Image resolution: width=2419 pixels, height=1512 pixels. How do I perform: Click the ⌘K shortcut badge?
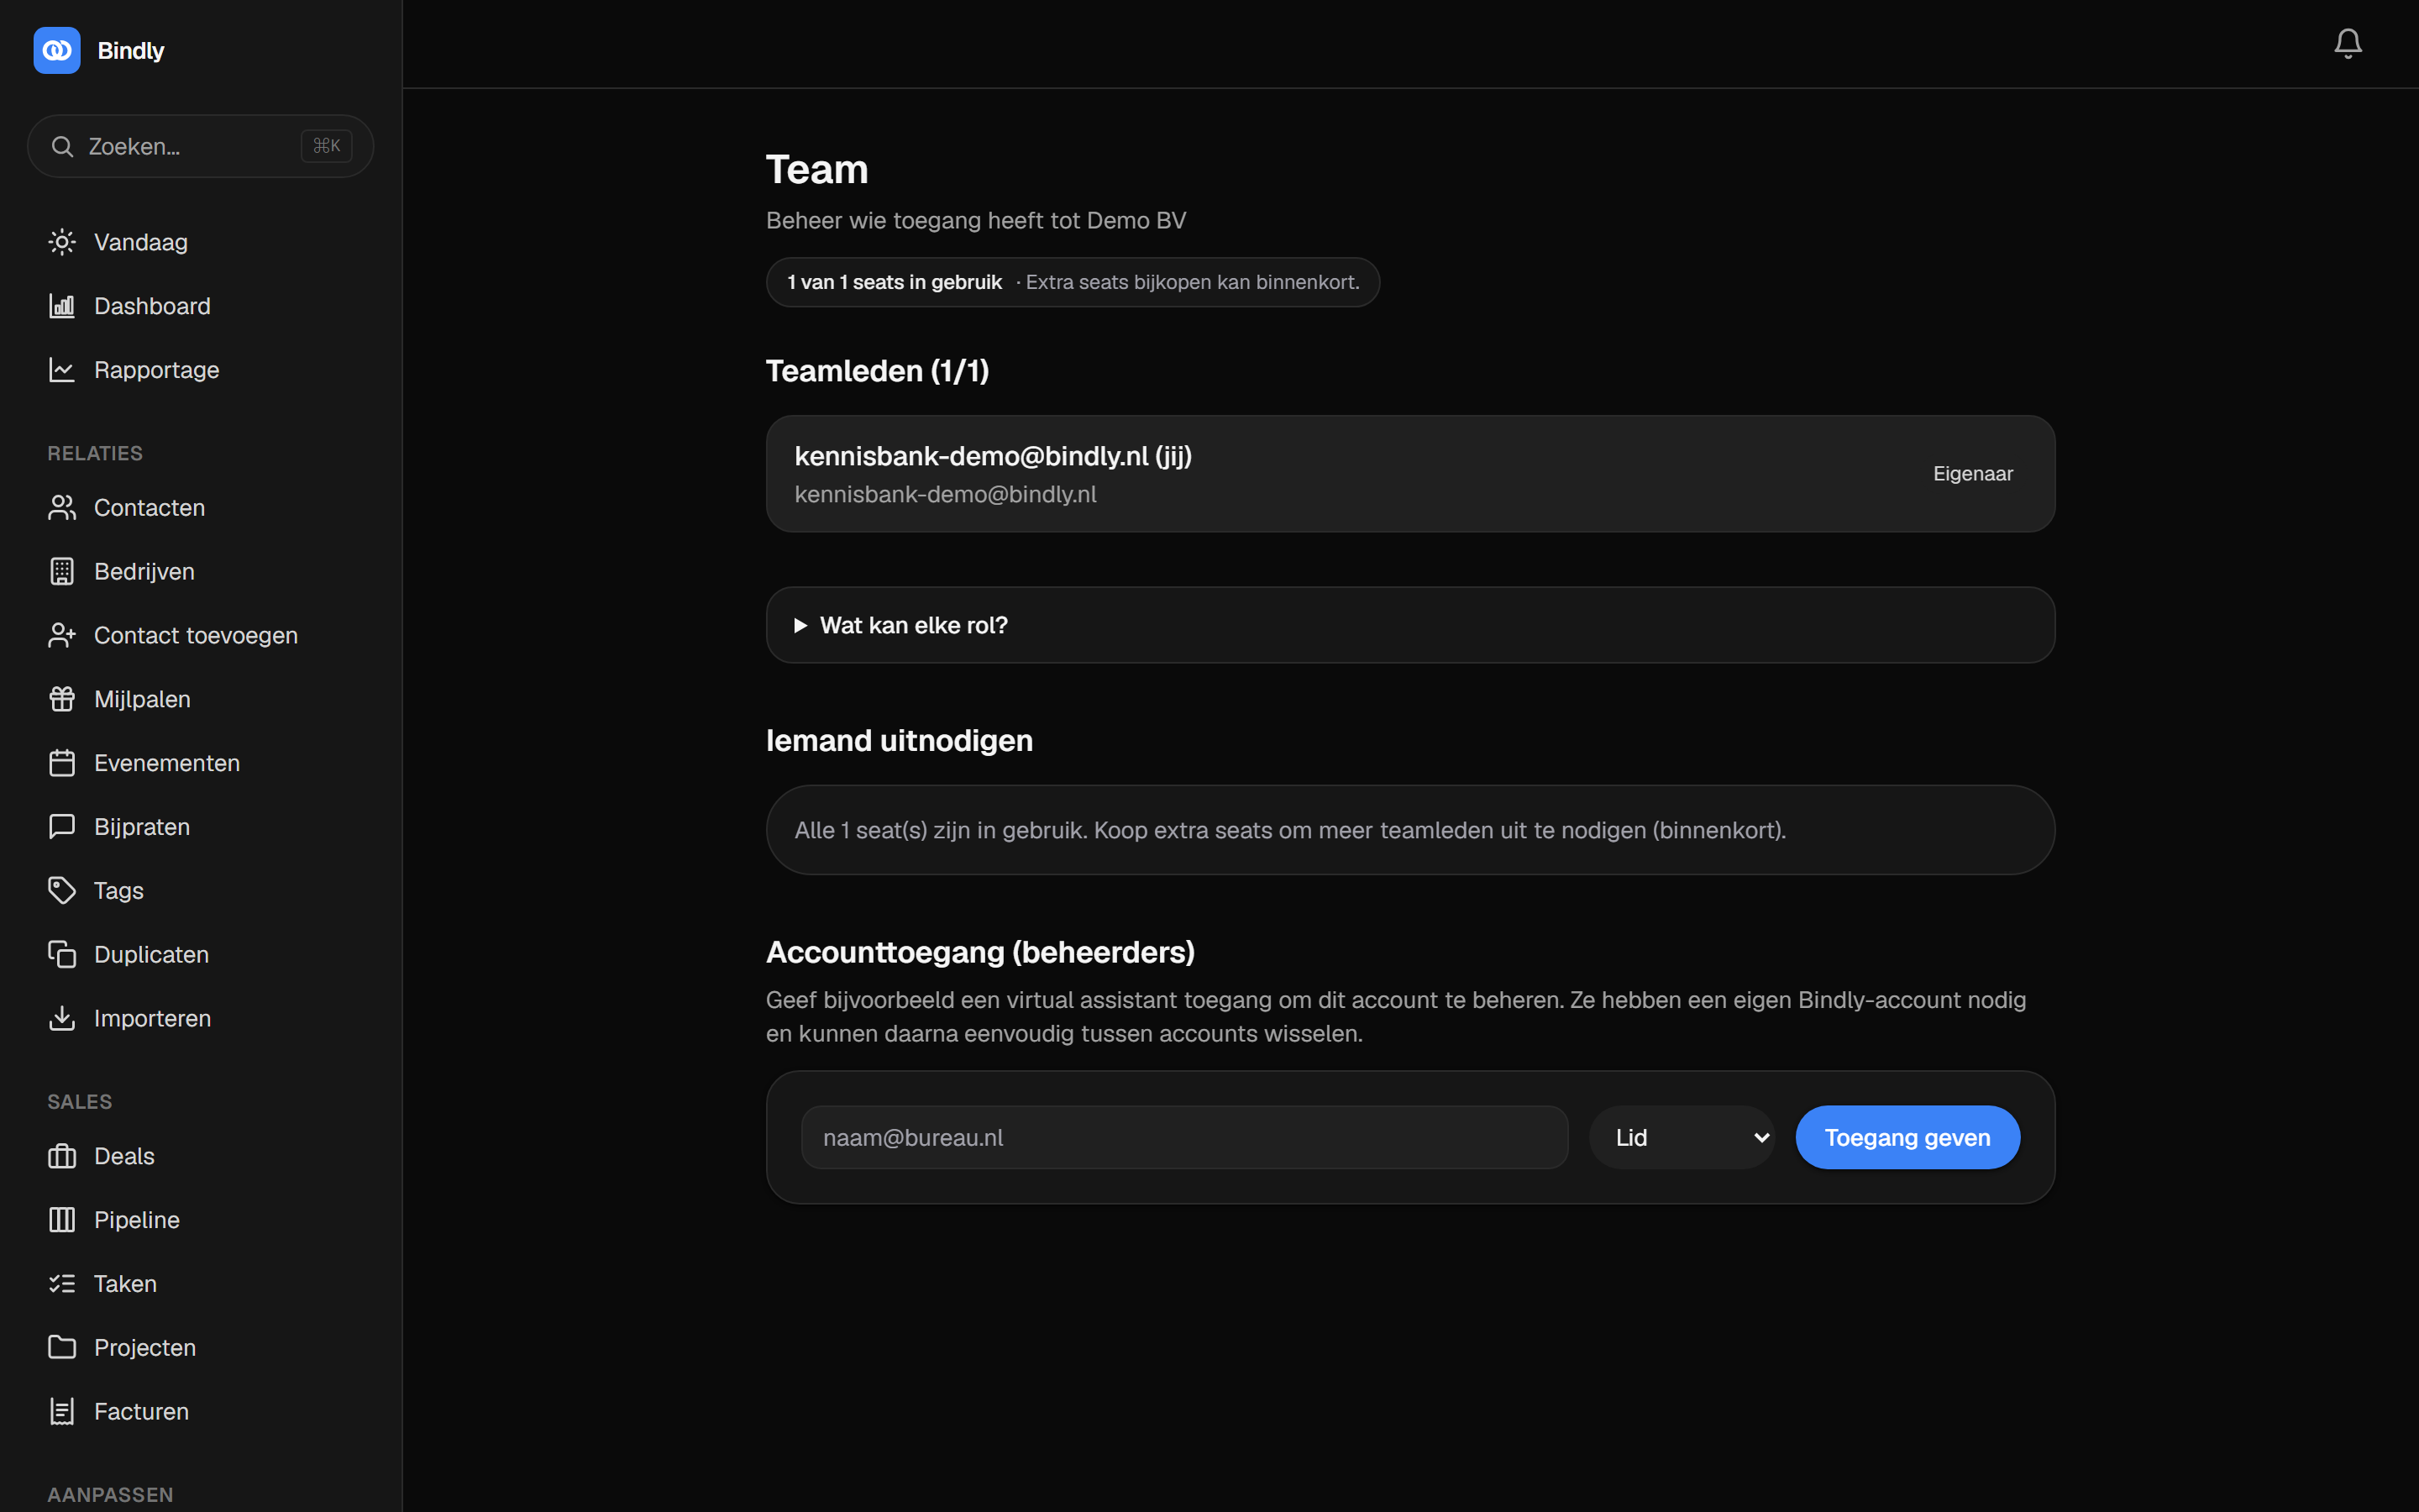tap(327, 146)
